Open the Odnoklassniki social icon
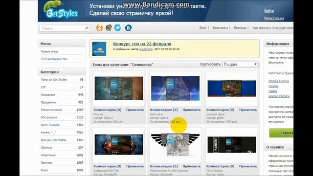Viewport: 313px width, 176px height. (99, 28)
